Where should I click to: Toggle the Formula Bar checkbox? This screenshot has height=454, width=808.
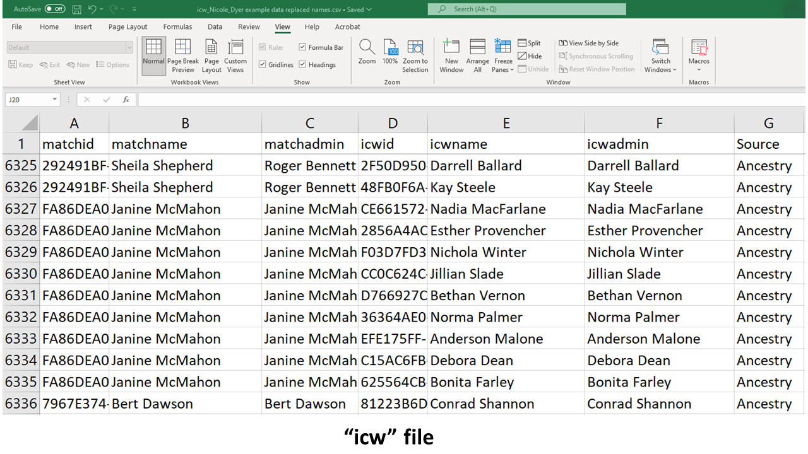[303, 47]
